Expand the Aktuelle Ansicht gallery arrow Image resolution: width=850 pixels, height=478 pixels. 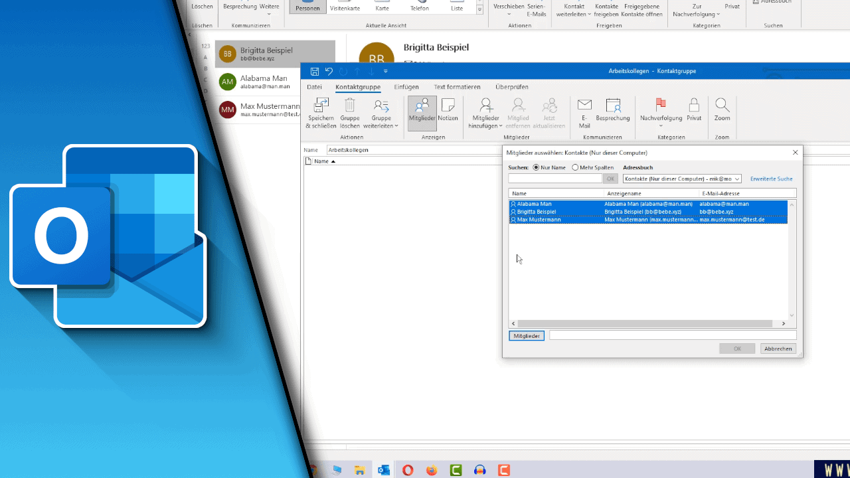(x=480, y=10)
